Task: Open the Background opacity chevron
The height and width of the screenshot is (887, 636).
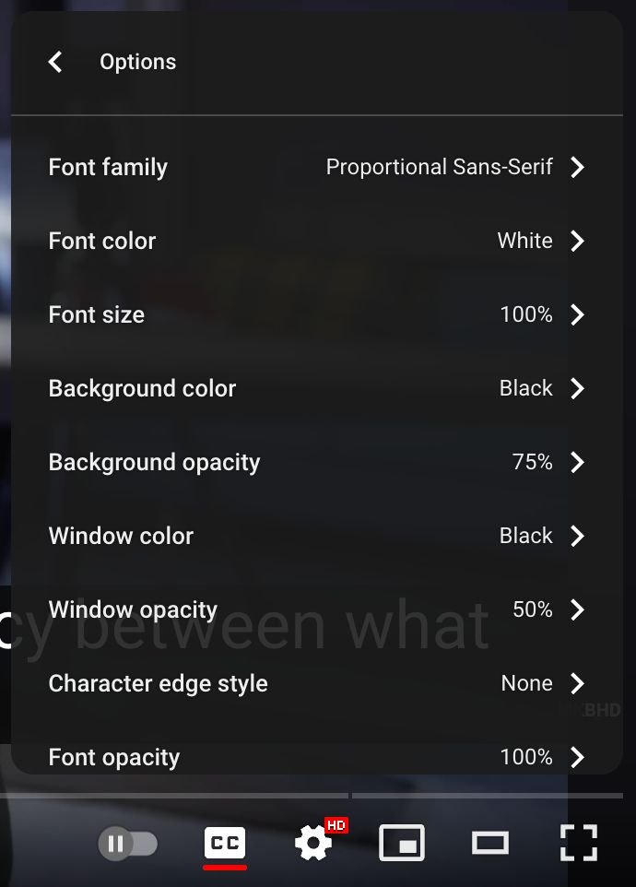Action: tap(318, 462)
